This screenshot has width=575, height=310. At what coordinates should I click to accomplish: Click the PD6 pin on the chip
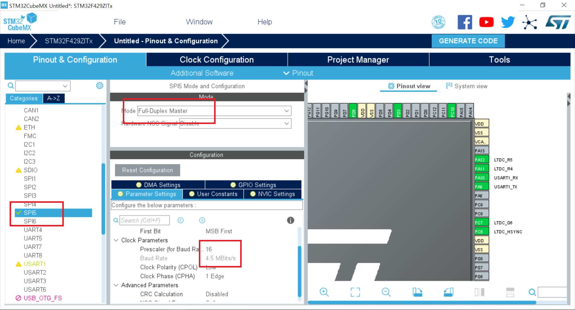(354, 111)
